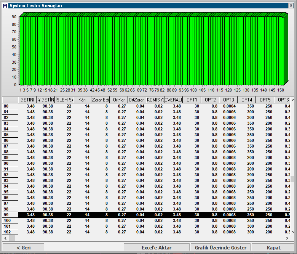Export results with Excel'e Aktar
Image resolution: width=297 pixels, height=254 pixels.
pos(156,248)
